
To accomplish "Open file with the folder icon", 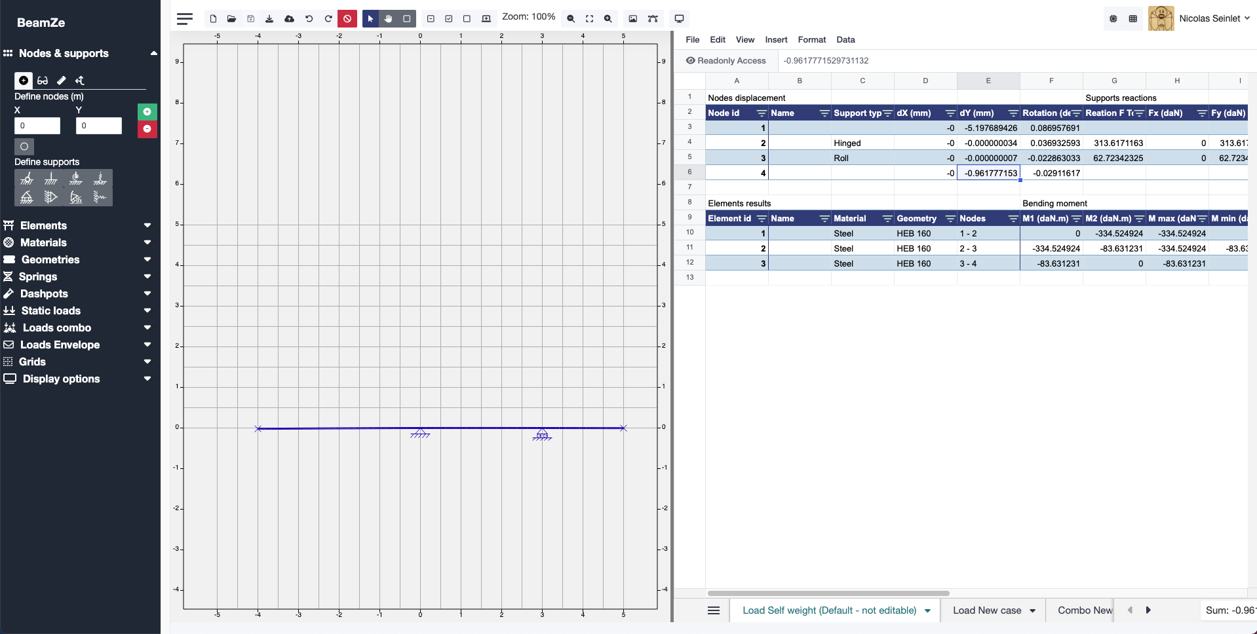I will coord(231,19).
